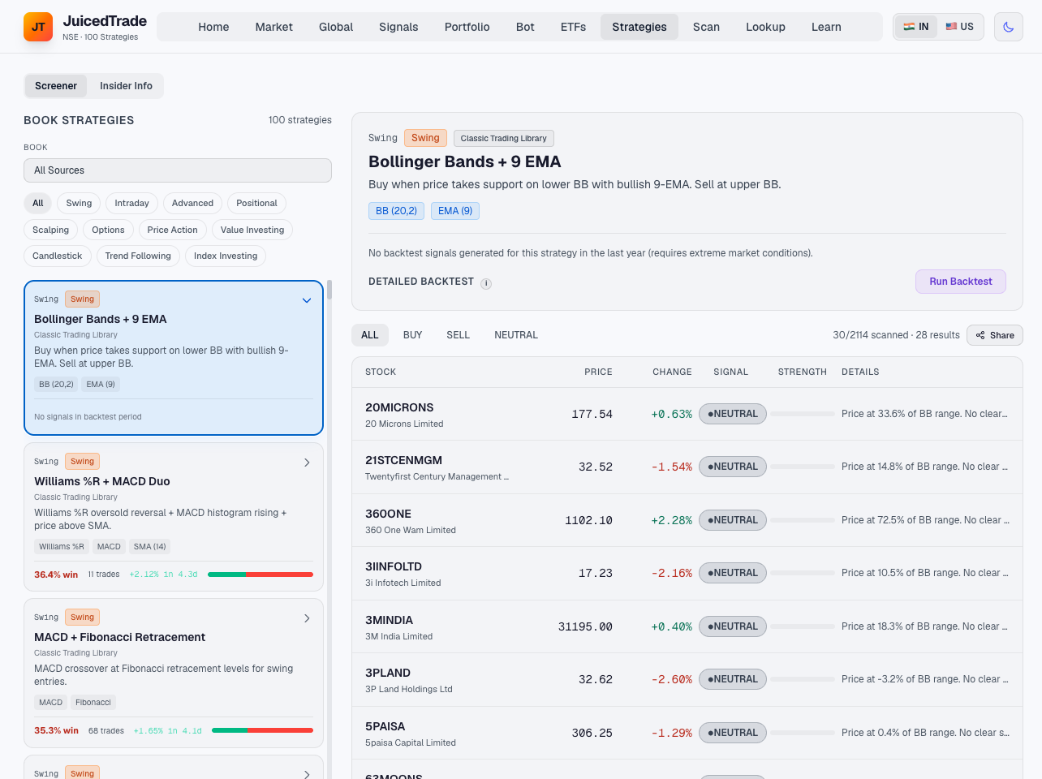Open Signals nav item
The height and width of the screenshot is (779, 1042).
click(398, 27)
